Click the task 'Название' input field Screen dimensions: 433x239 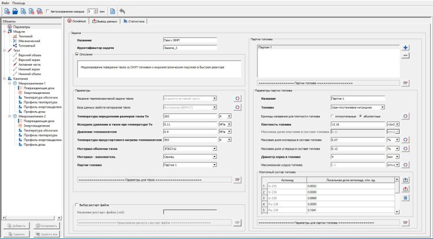190,40
